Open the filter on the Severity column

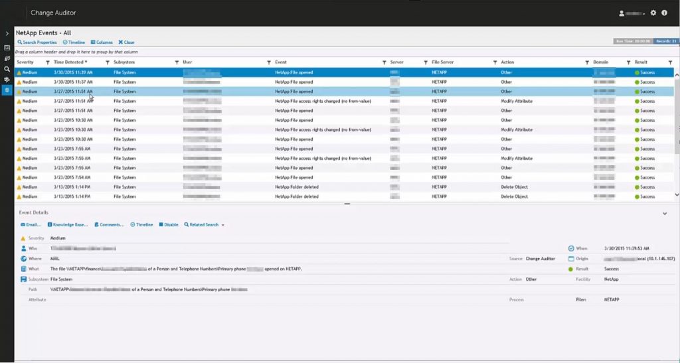47,62
